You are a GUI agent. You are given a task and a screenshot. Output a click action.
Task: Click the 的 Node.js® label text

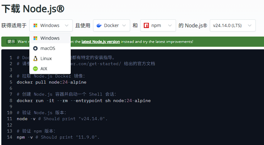193,25
